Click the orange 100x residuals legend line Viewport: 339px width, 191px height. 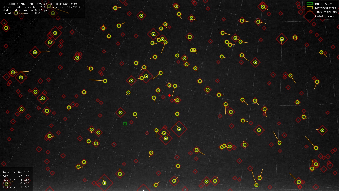point(310,12)
